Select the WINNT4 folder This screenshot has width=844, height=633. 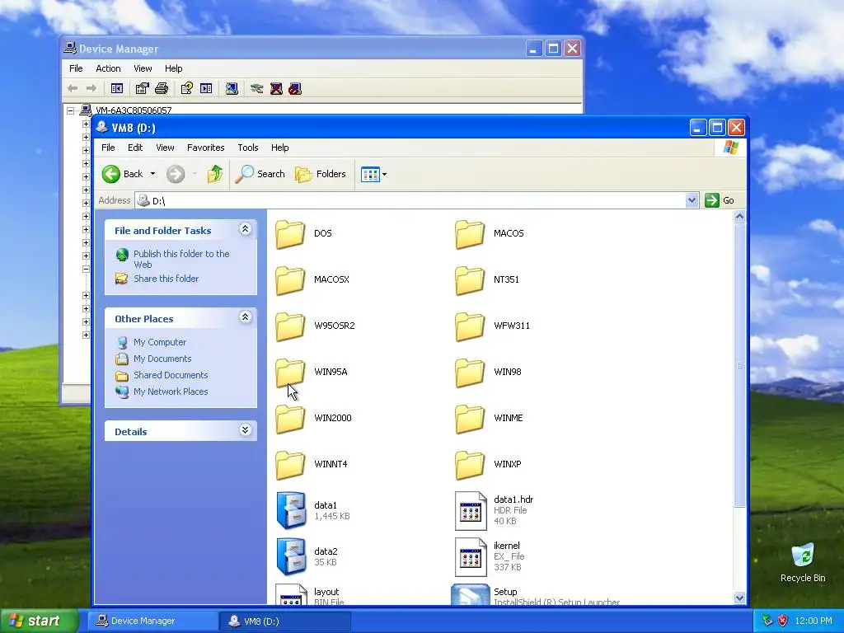[x=312, y=465]
